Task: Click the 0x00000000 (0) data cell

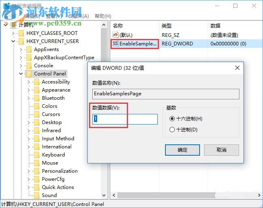Action: click(228, 44)
